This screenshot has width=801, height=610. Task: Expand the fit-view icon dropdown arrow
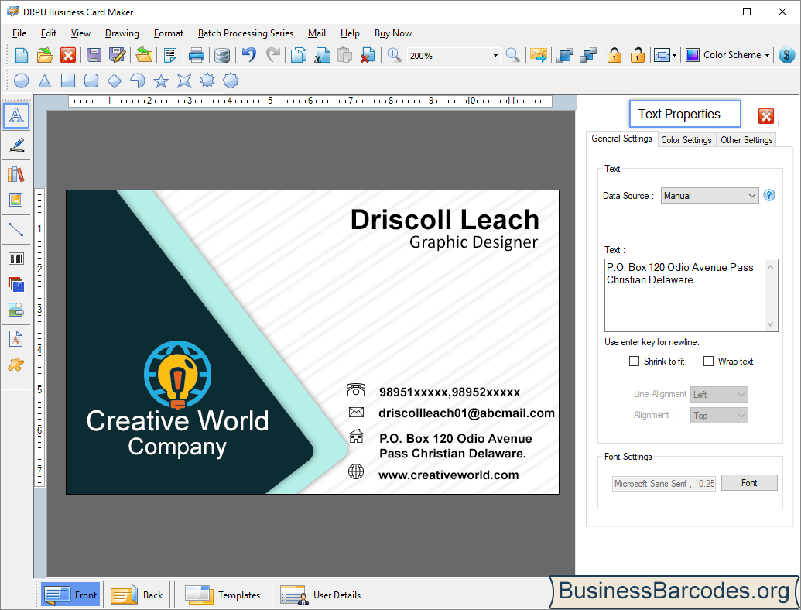coord(675,55)
